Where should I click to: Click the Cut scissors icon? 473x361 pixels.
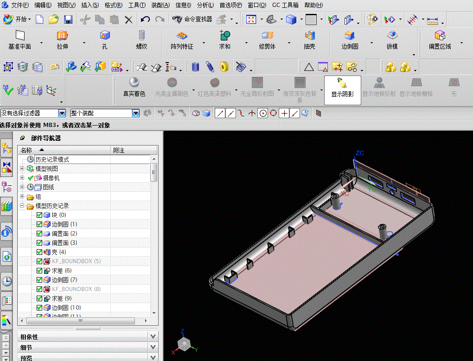click(85, 20)
